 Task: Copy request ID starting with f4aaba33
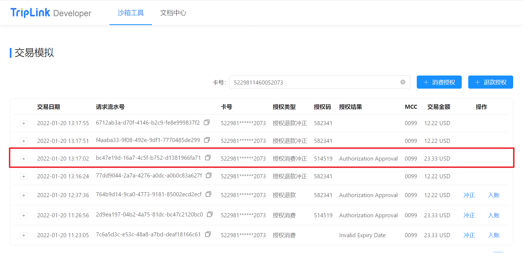(x=207, y=140)
